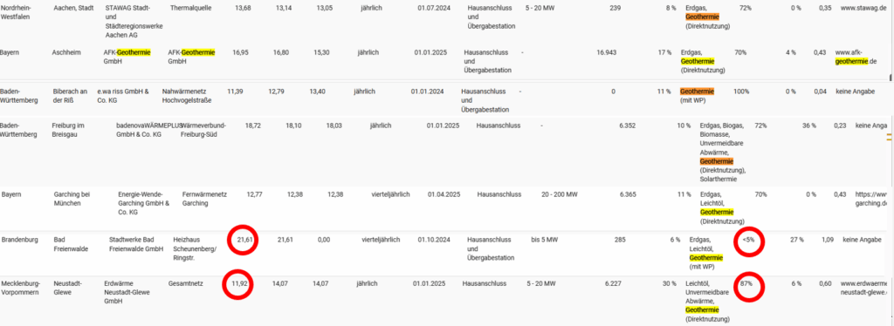The height and width of the screenshot is (326, 894).
Task: Select the circled <5% renewable share
Action: click(x=747, y=240)
